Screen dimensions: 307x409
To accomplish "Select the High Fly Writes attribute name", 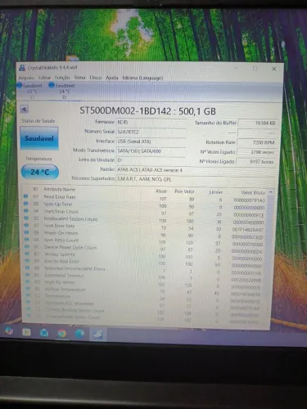I will tap(60, 282).
